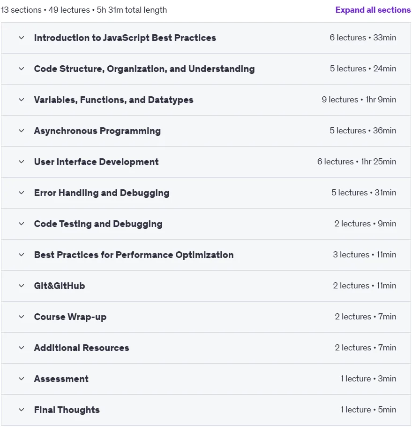Click '6 lectures • 33min' row info

point(363,38)
